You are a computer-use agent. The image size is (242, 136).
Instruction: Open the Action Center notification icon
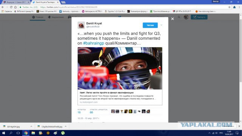(x=237, y=133)
